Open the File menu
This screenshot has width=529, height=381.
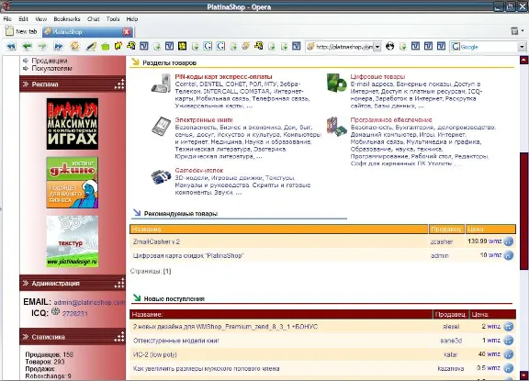click(x=7, y=19)
